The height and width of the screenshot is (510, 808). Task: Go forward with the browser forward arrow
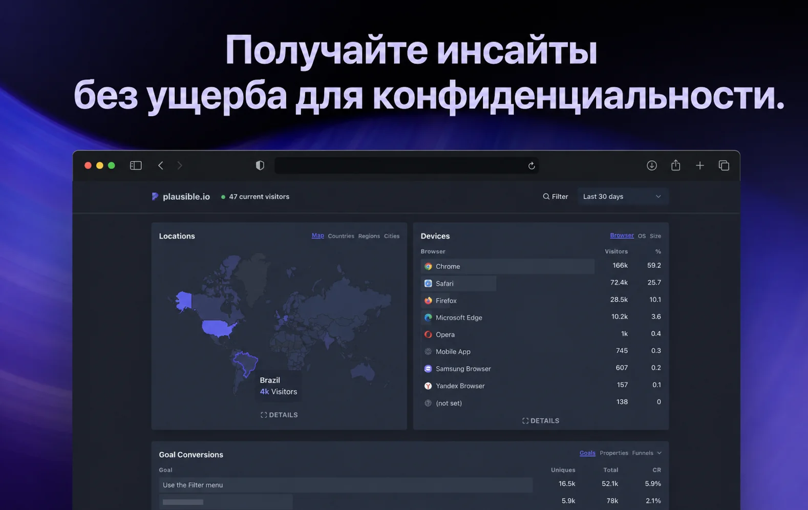pyautogui.click(x=180, y=165)
